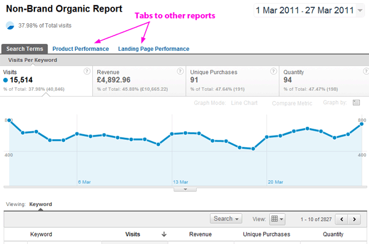The height and width of the screenshot is (244, 369).
Task: Go to next page of keywords
Action: click(x=354, y=219)
